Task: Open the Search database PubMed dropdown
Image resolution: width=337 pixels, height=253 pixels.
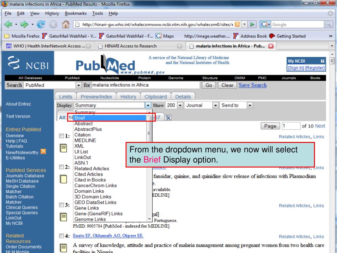Action: pos(79,85)
